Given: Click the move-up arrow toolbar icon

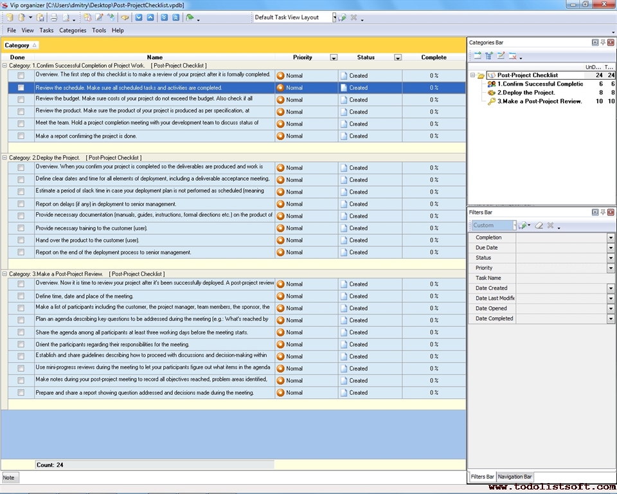Looking at the screenshot, I should [x=150, y=17].
